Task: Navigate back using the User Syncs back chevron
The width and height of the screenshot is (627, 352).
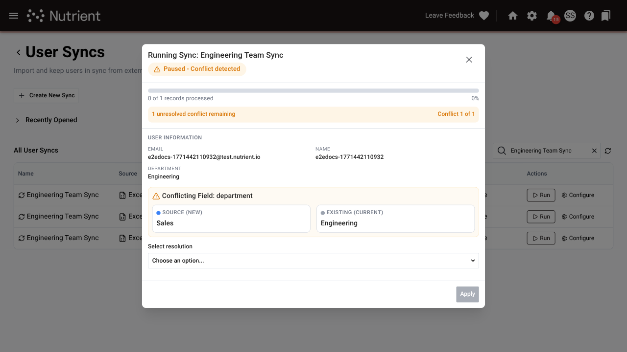Action: 19,52
